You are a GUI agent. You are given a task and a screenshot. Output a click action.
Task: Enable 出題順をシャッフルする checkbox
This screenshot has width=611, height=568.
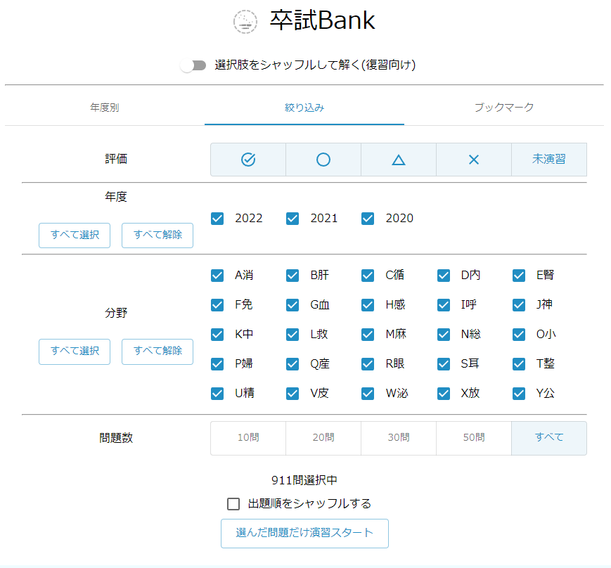[234, 504]
